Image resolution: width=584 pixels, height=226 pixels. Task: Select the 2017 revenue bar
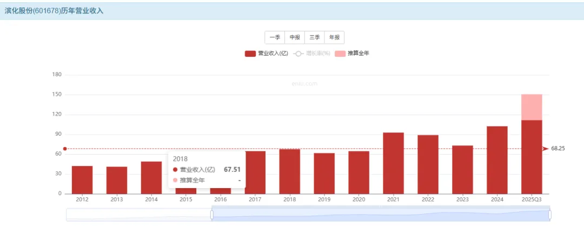[x=255, y=172]
